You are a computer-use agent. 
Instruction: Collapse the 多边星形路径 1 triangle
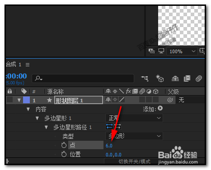click(x=46, y=127)
